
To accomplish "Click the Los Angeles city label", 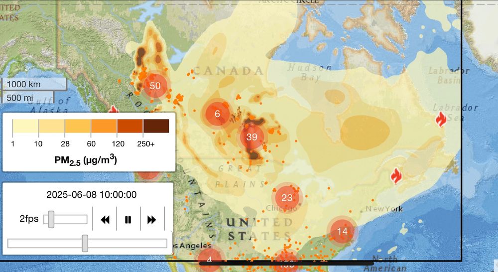I will [x=192, y=246].
